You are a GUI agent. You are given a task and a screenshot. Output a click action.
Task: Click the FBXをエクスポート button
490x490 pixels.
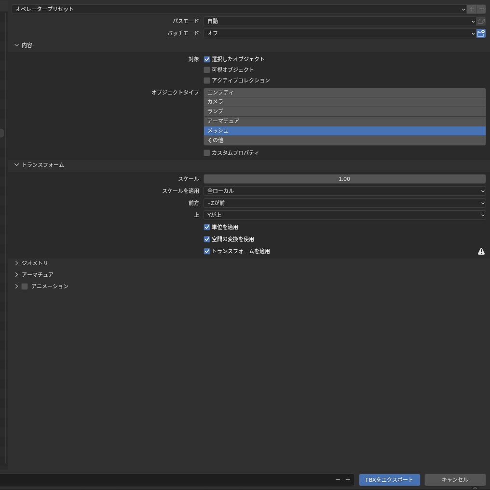click(x=389, y=480)
